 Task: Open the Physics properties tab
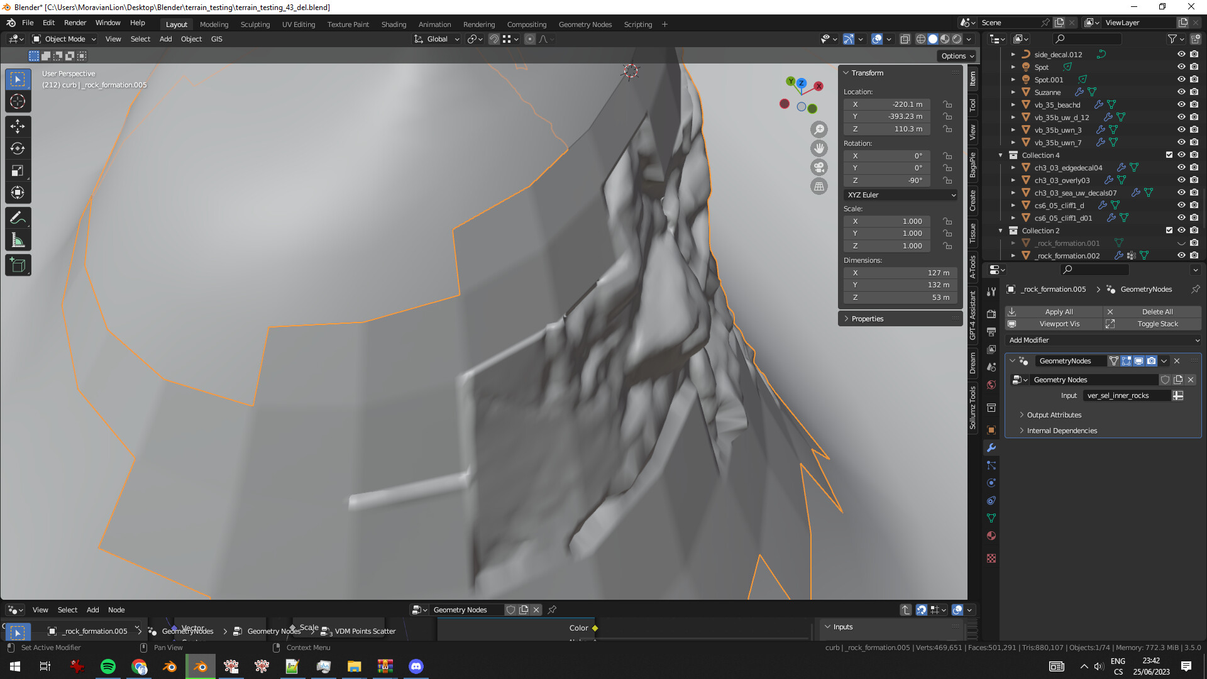991,483
